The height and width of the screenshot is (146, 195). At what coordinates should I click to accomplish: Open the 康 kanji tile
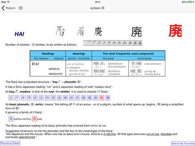[84, 98]
